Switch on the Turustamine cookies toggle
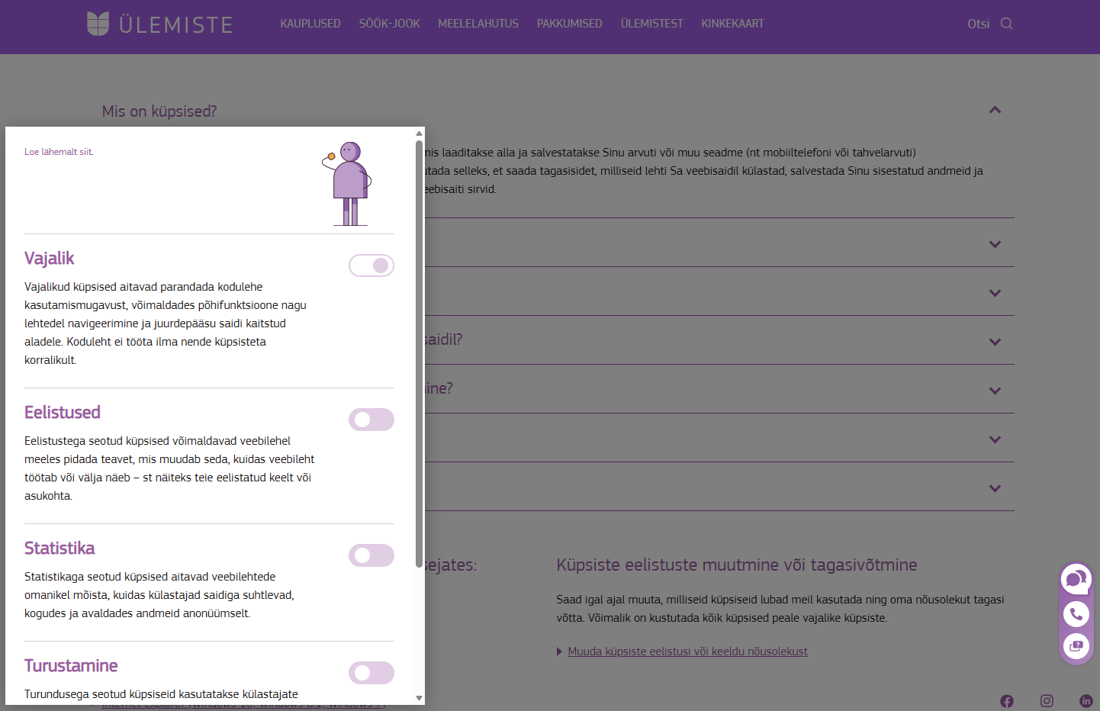Screen dimensions: 1100x711 (x=371, y=673)
